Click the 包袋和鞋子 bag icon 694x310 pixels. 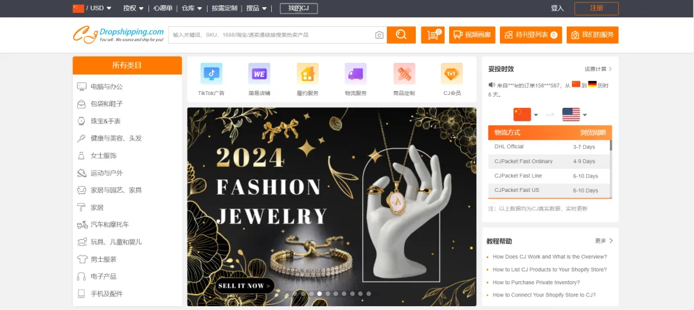(x=82, y=104)
